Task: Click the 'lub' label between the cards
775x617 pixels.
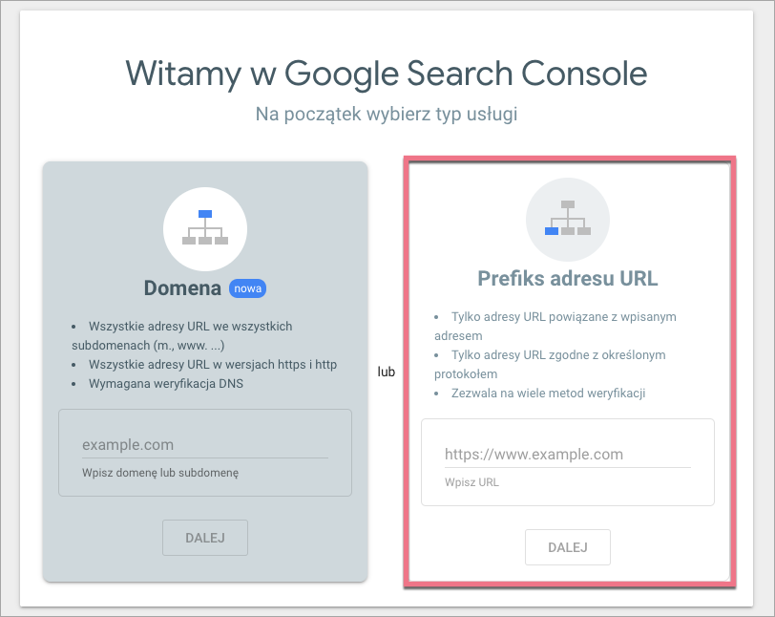Action: point(386,372)
